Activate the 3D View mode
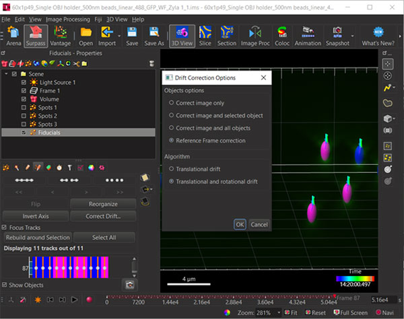 point(182,36)
